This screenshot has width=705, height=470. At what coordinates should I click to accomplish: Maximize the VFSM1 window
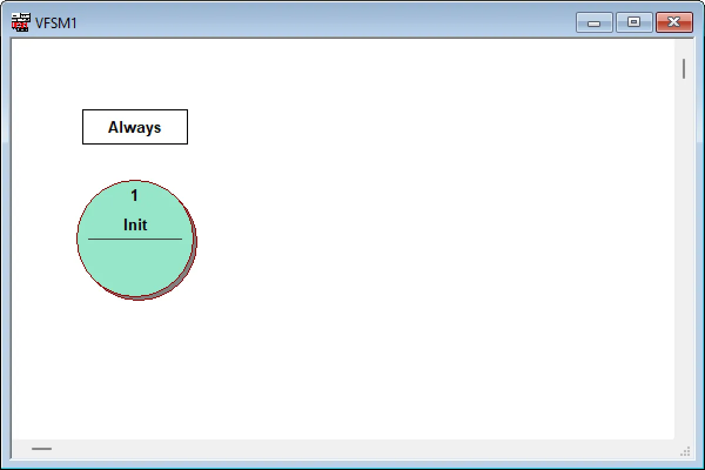coord(634,22)
